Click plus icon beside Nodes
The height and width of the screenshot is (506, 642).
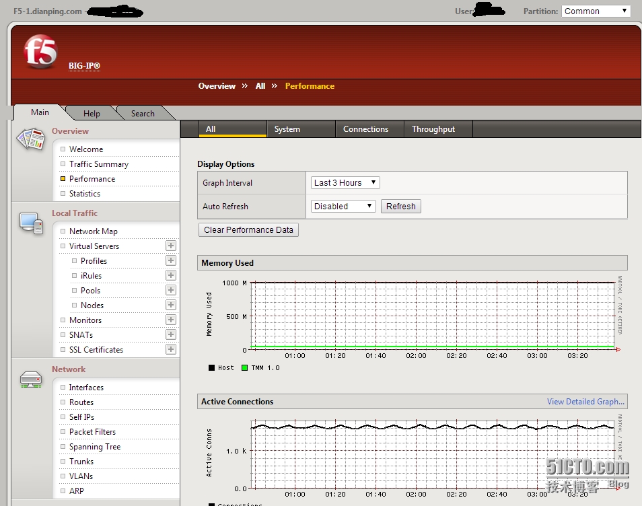(171, 305)
